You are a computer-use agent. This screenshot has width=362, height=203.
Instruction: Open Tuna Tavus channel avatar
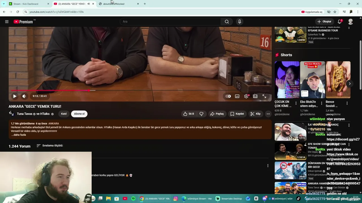11,114
